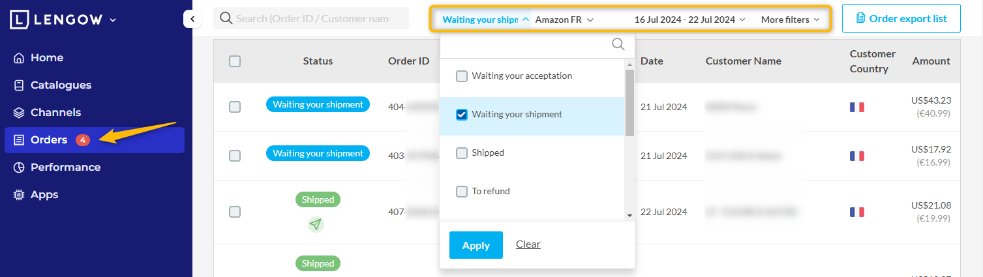The height and width of the screenshot is (277, 983).
Task: Go to Channels in the sidebar
Action: click(55, 113)
